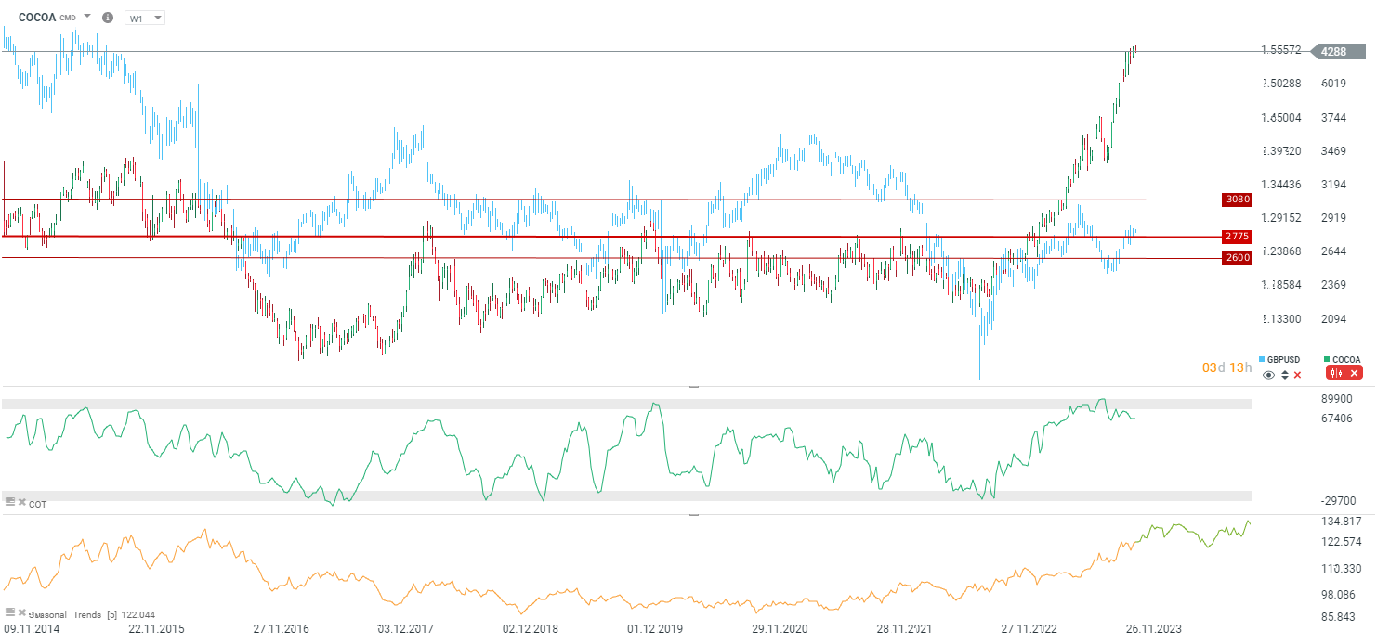Click the 03.12.2017 date label
Image resolution: width=1377 pixels, height=644 pixels.
[405, 629]
